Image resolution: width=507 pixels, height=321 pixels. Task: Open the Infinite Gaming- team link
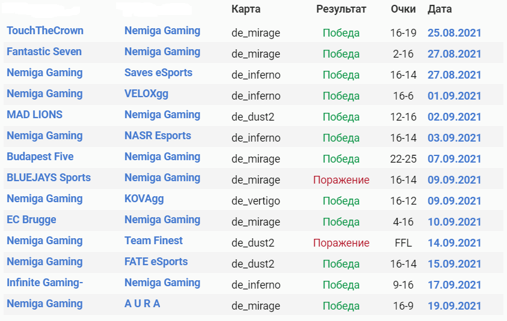(45, 283)
